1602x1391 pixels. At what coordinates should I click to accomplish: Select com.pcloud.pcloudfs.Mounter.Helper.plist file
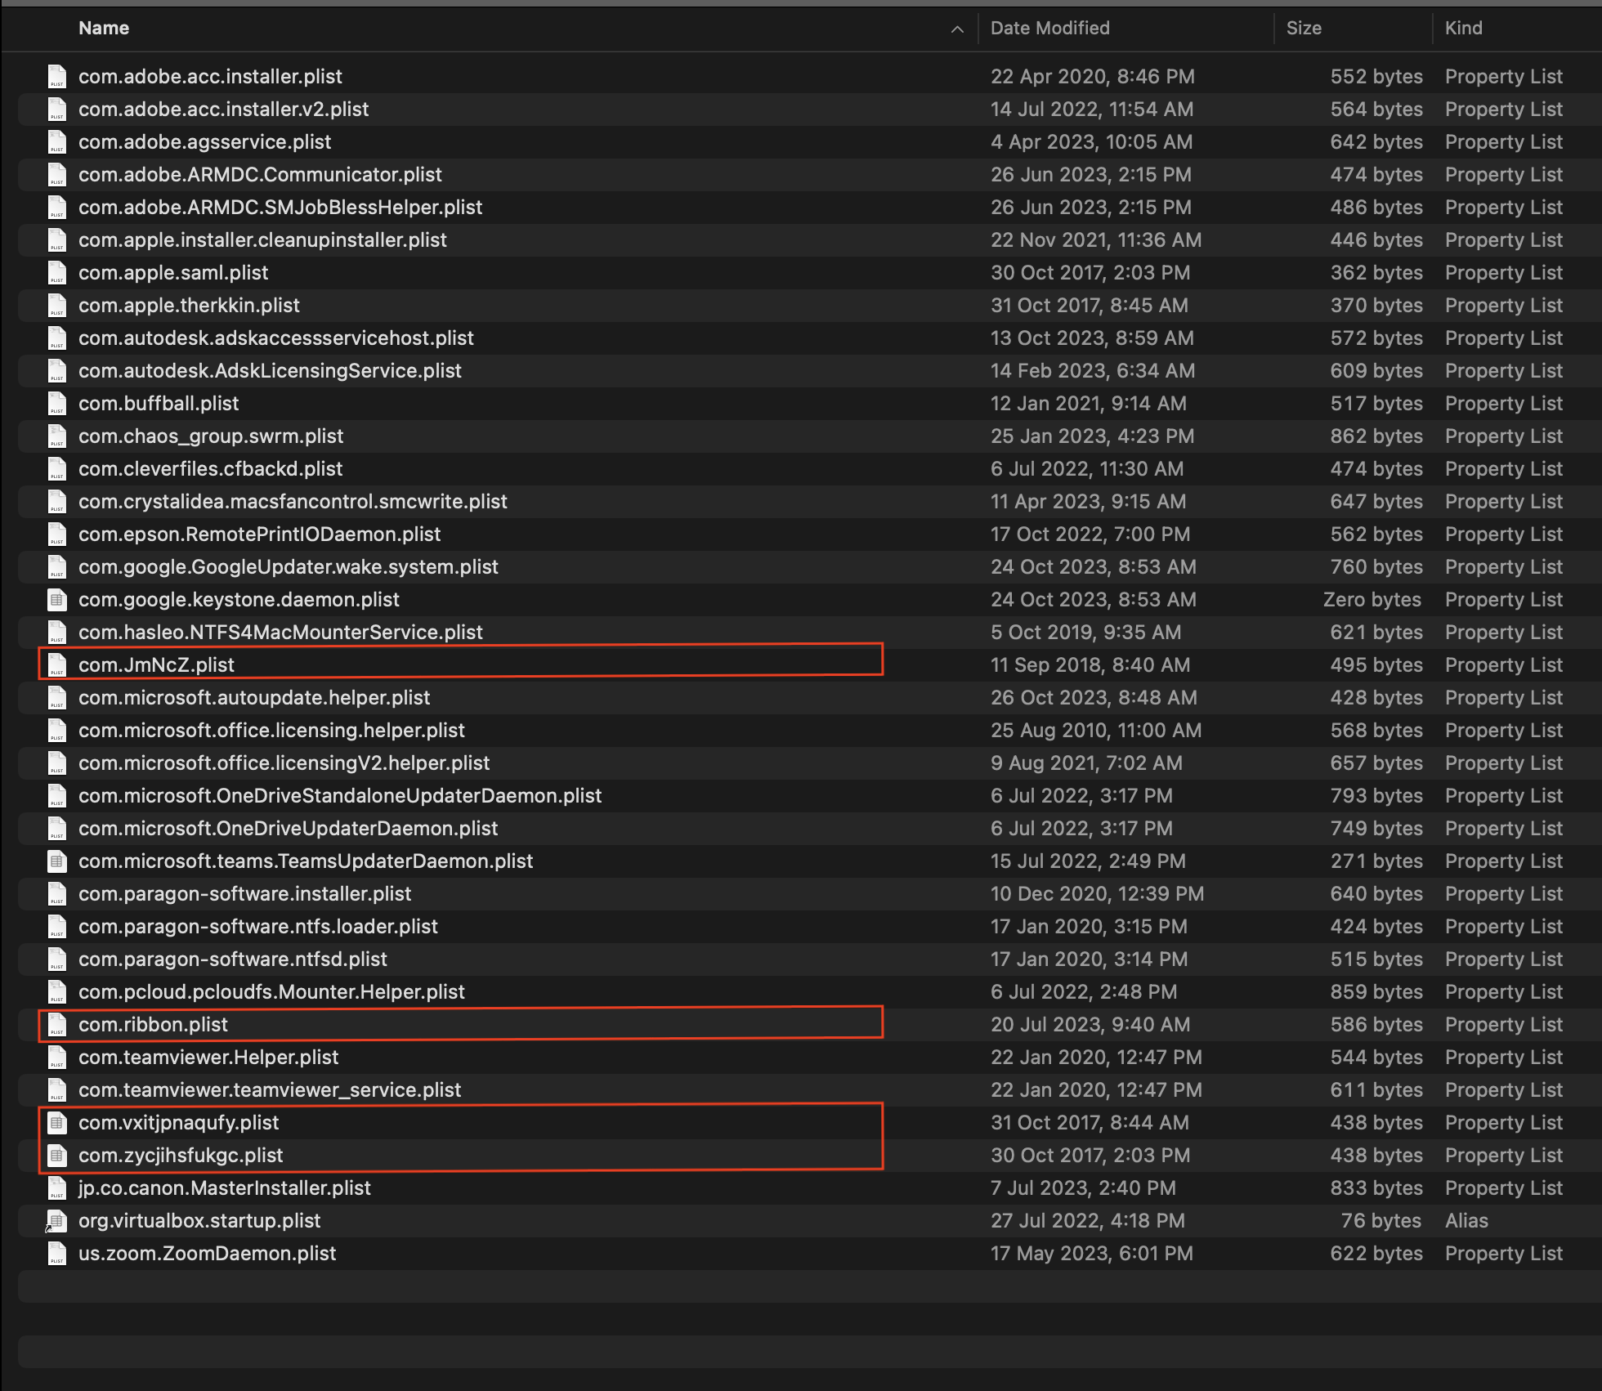coord(271,991)
